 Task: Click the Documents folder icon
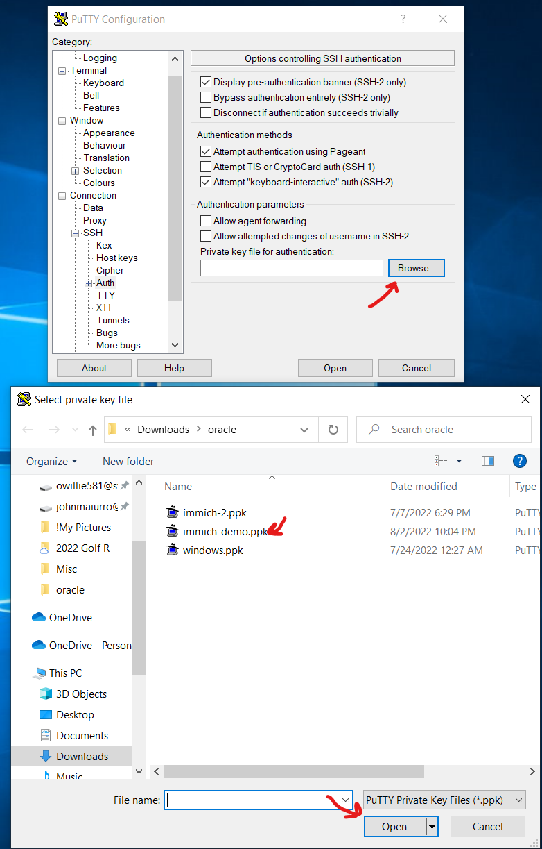[x=46, y=735]
